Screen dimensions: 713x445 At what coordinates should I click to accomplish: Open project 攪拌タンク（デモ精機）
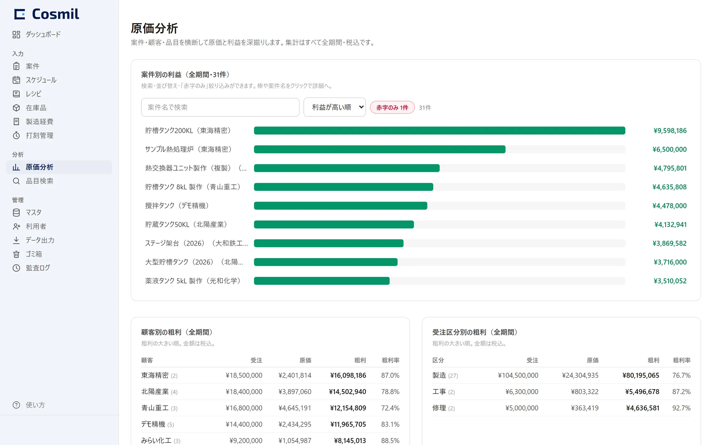coord(177,206)
